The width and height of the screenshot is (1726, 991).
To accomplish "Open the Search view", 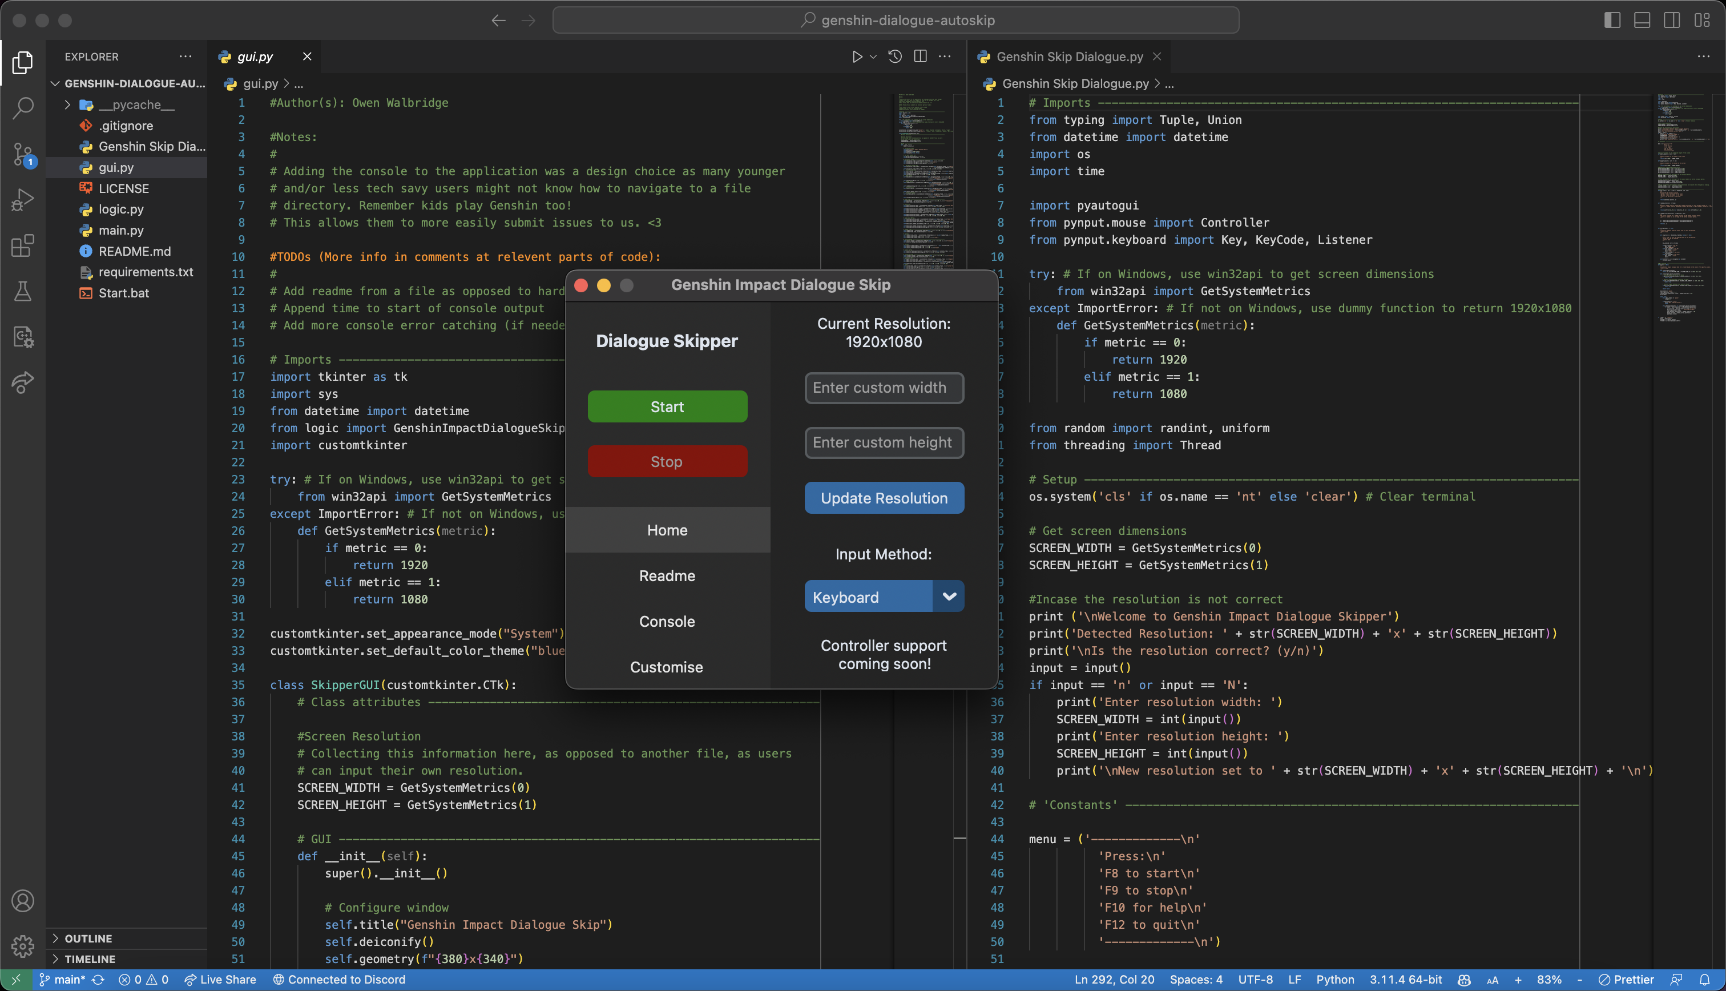I will [23, 108].
